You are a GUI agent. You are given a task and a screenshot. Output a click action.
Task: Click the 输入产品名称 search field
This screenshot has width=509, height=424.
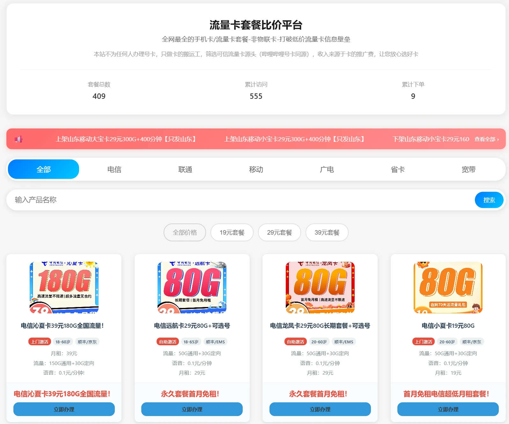tap(239, 200)
